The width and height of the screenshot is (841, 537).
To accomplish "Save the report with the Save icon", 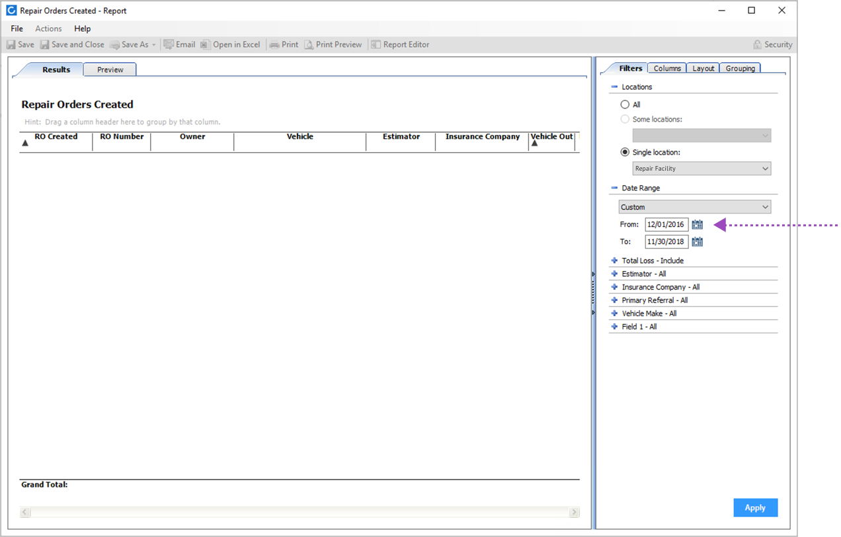I will point(20,44).
